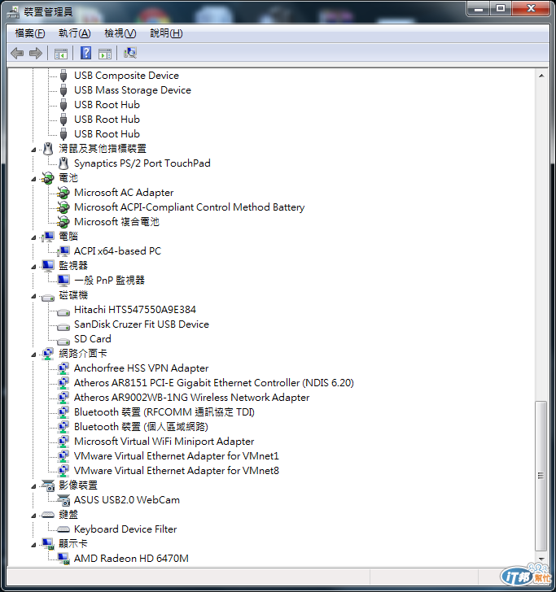
Task: Select Microsoft ACPI-Compliant Control Method Battery
Action: click(190, 207)
